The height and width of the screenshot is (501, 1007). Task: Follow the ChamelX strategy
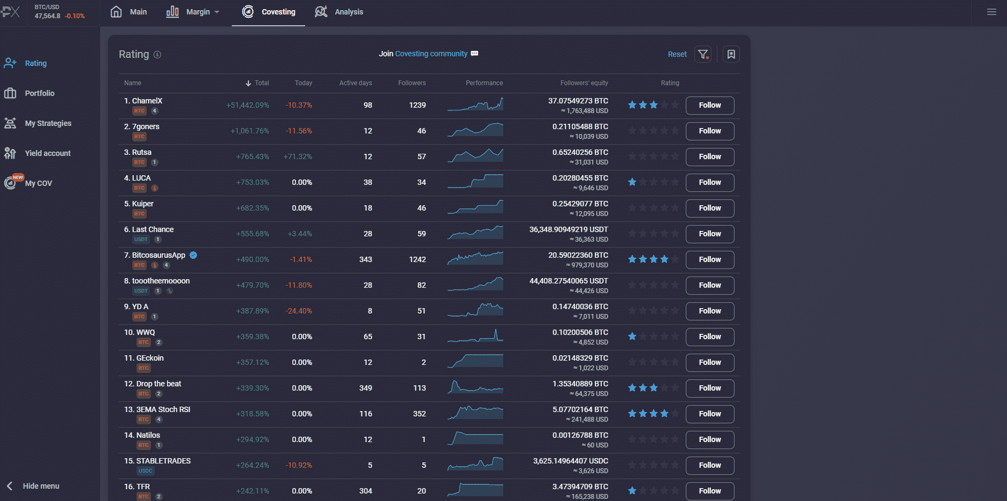[x=709, y=106]
